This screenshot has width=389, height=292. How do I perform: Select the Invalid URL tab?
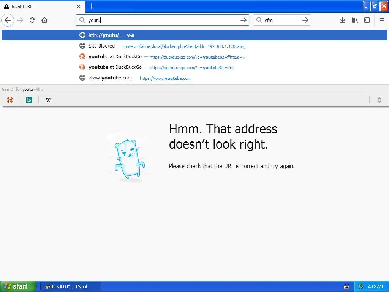43,6
